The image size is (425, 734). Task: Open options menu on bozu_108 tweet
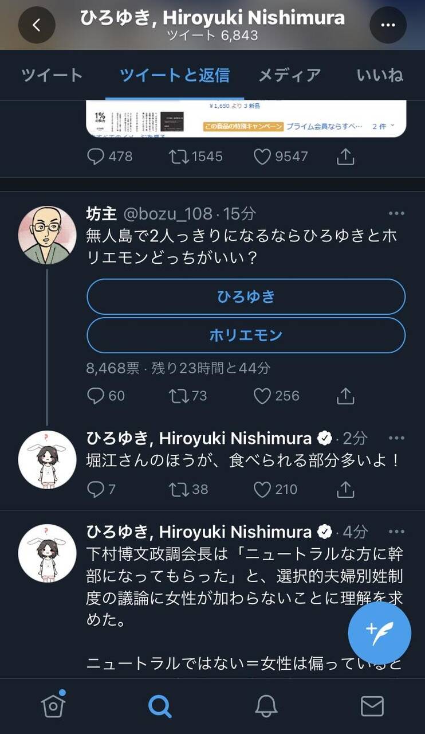click(396, 213)
